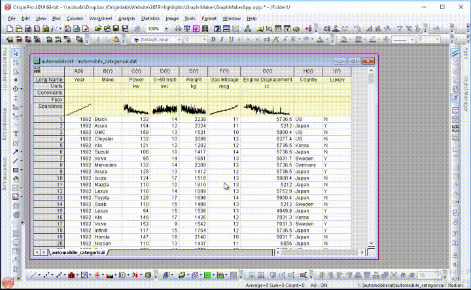This screenshot has width=471, height=290.
Task: Open the Worksheet menu
Action: [x=101, y=18]
